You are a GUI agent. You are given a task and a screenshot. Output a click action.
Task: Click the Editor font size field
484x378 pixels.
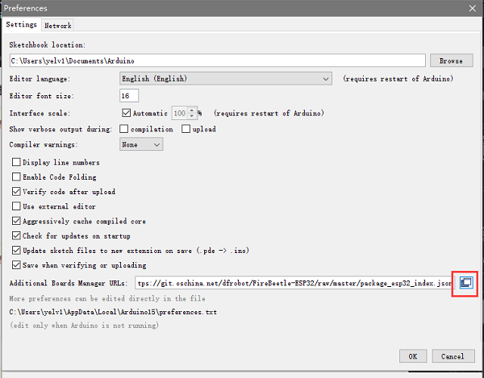point(129,96)
